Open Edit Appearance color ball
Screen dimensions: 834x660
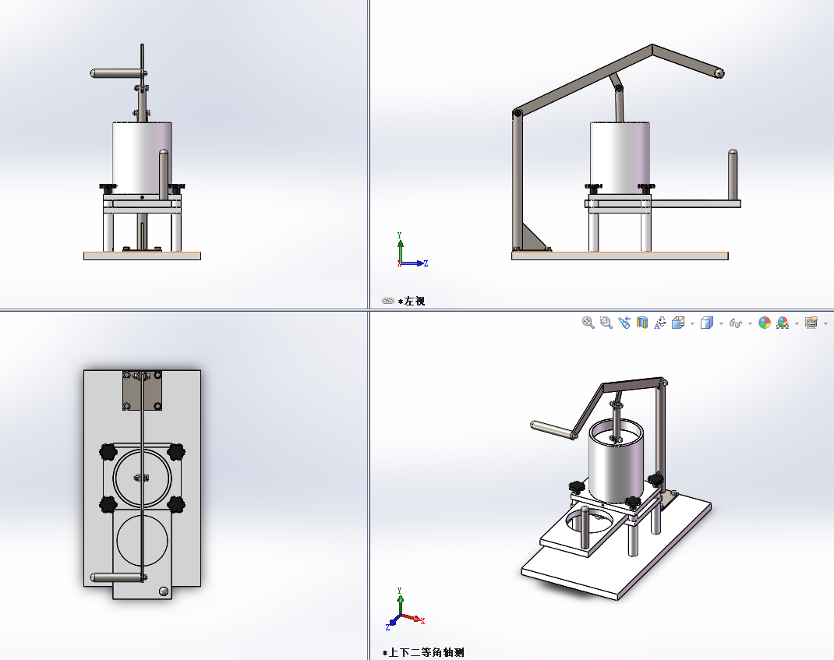765,323
